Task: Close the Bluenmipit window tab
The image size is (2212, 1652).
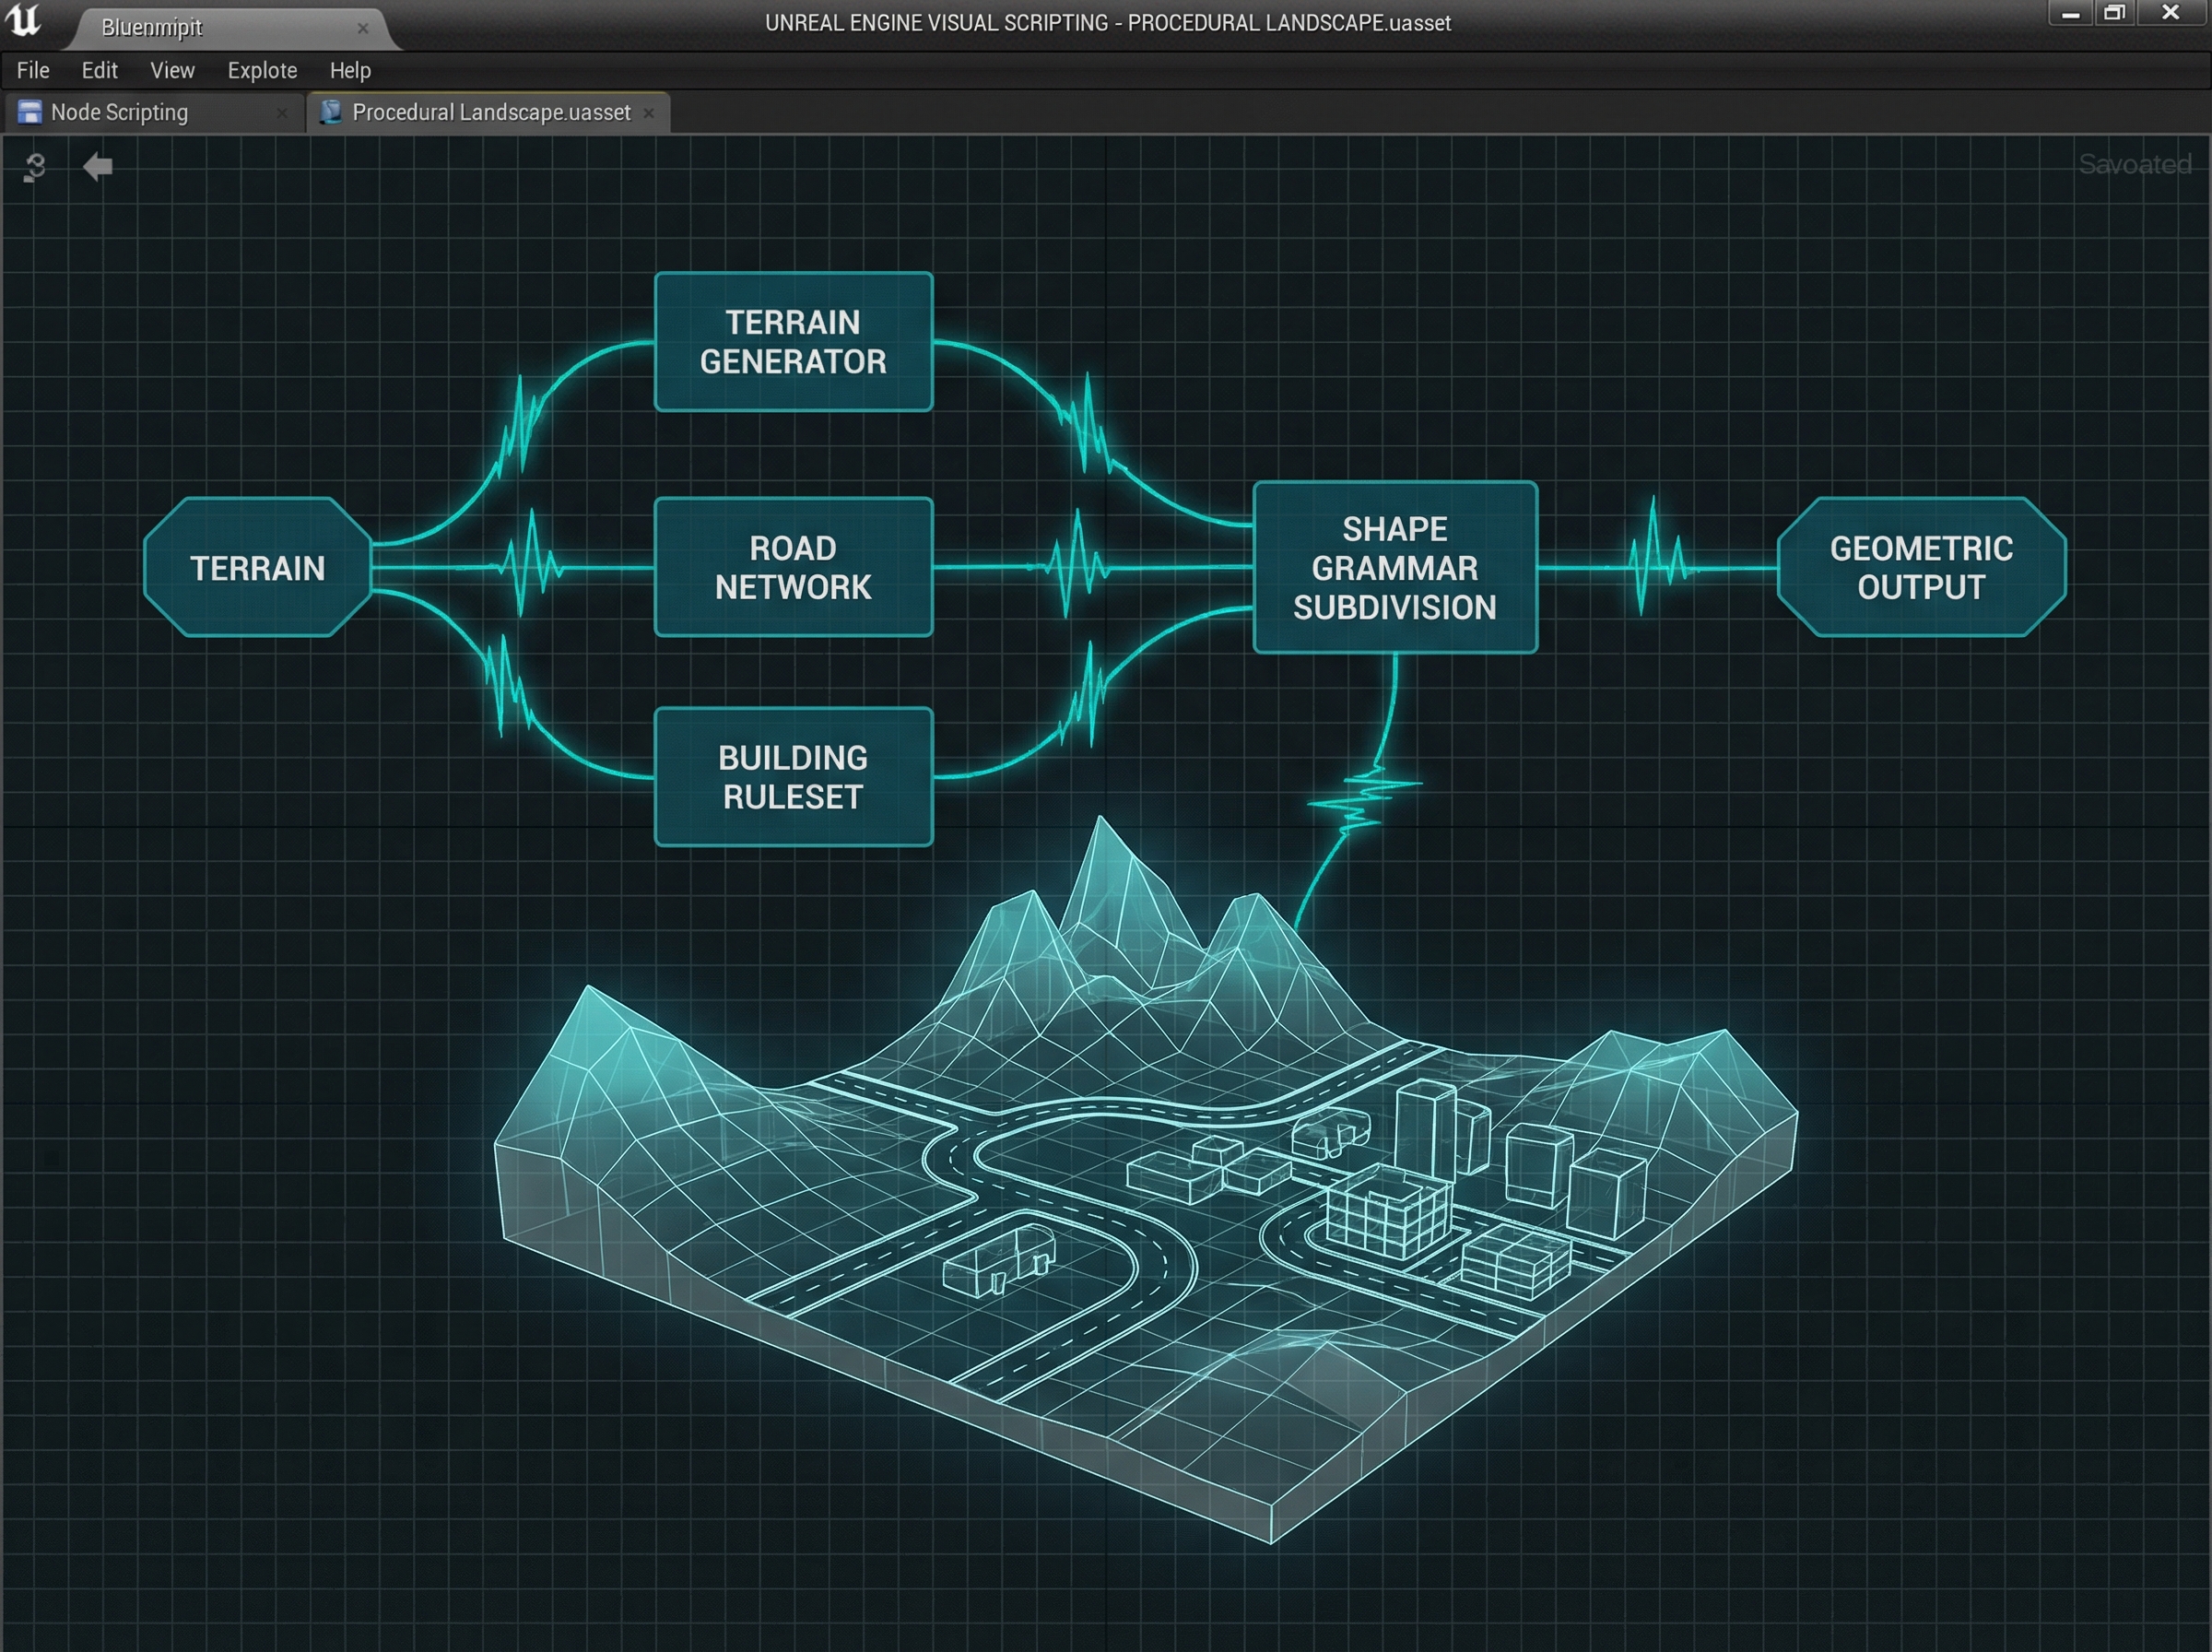Action: click(x=363, y=28)
